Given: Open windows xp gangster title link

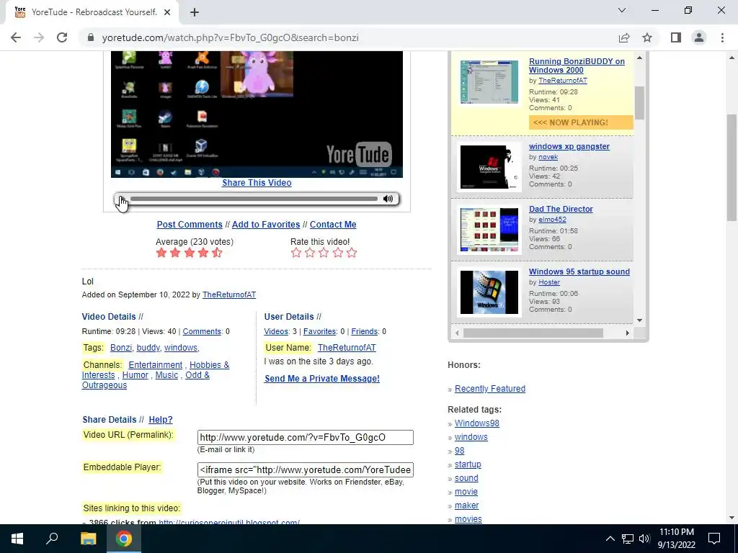Looking at the screenshot, I should pos(569,147).
